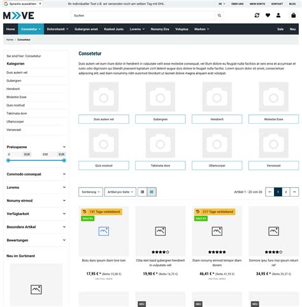Open the Sortierung dropdown
Image resolution: width=302 pixels, height=307 pixels.
click(90, 192)
